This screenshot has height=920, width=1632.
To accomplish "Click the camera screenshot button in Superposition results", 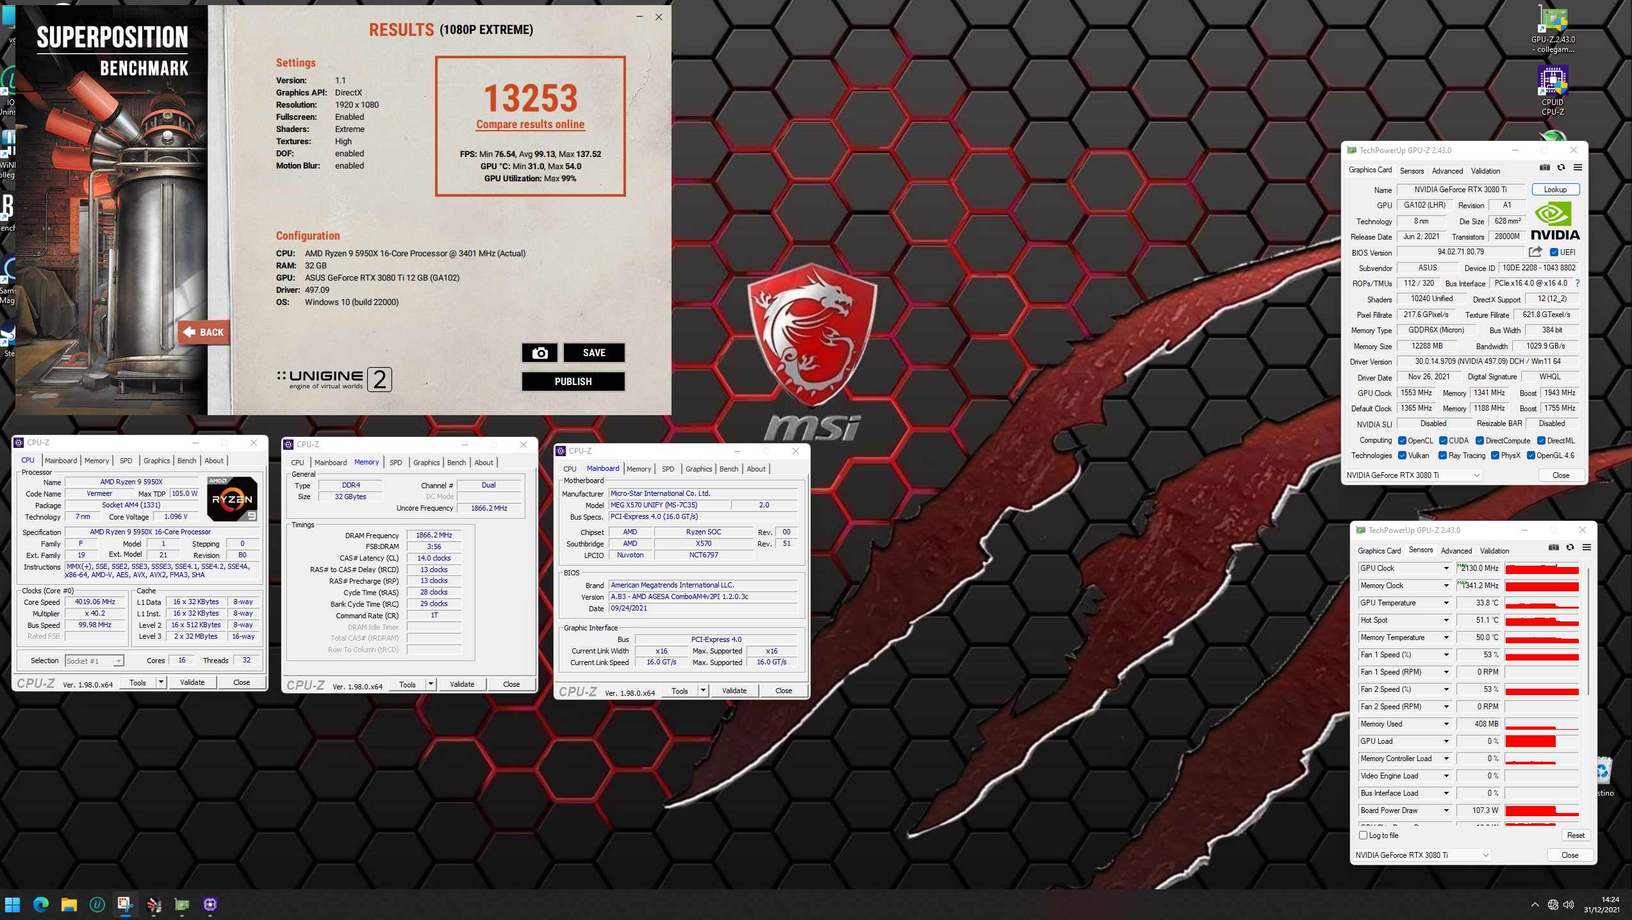I will coord(540,352).
